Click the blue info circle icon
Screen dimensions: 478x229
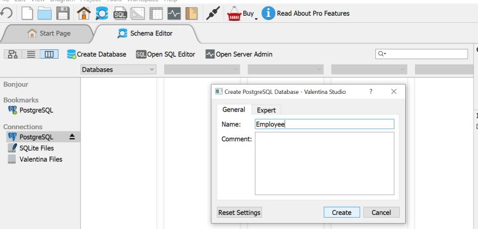coord(268,14)
